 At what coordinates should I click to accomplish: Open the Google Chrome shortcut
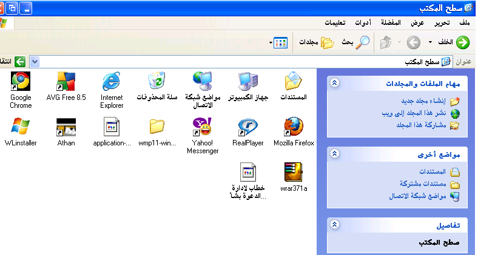[x=21, y=81]
